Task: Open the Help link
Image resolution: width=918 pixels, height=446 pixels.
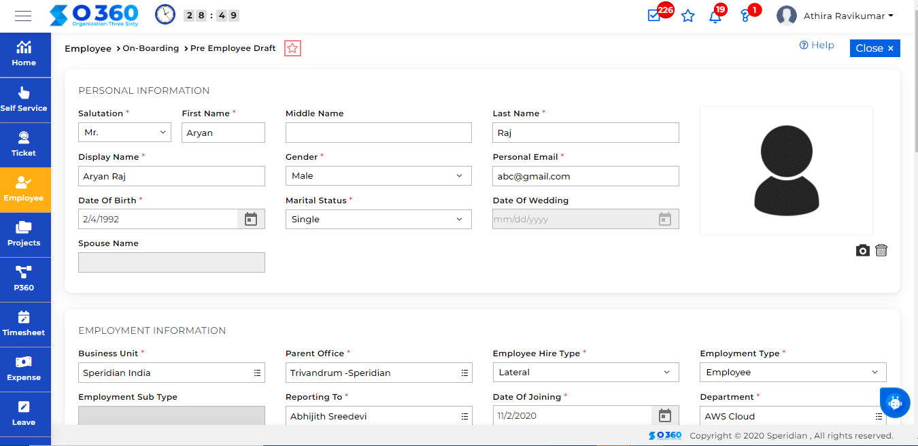Action: point(817,46)
